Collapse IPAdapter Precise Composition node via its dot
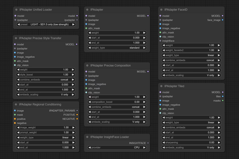The image size is (239, 159). 87,66
